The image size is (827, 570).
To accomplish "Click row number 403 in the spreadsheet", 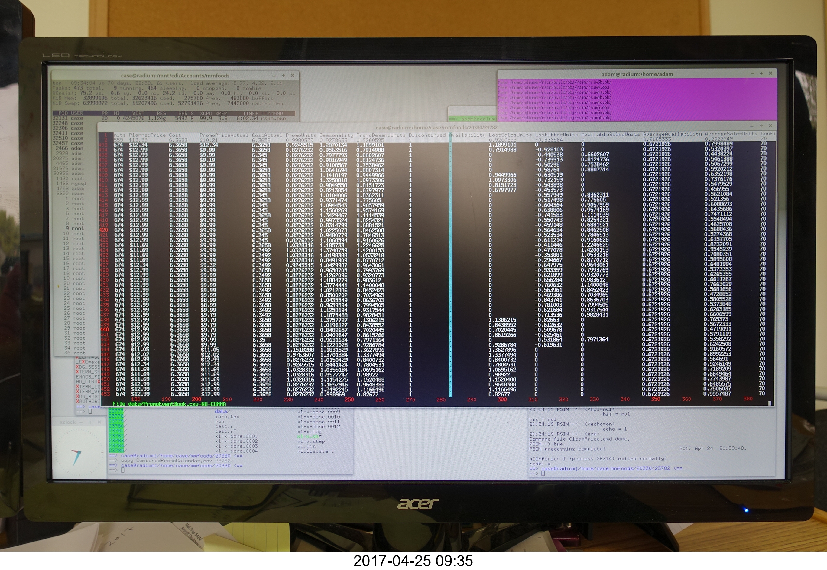I will (103, 145).
